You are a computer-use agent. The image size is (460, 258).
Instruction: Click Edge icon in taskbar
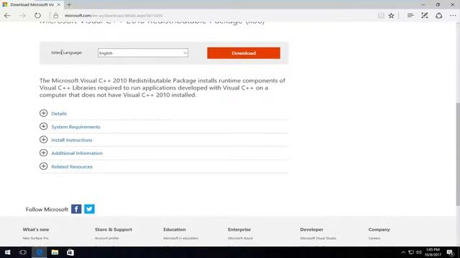[x=40, y=252]
